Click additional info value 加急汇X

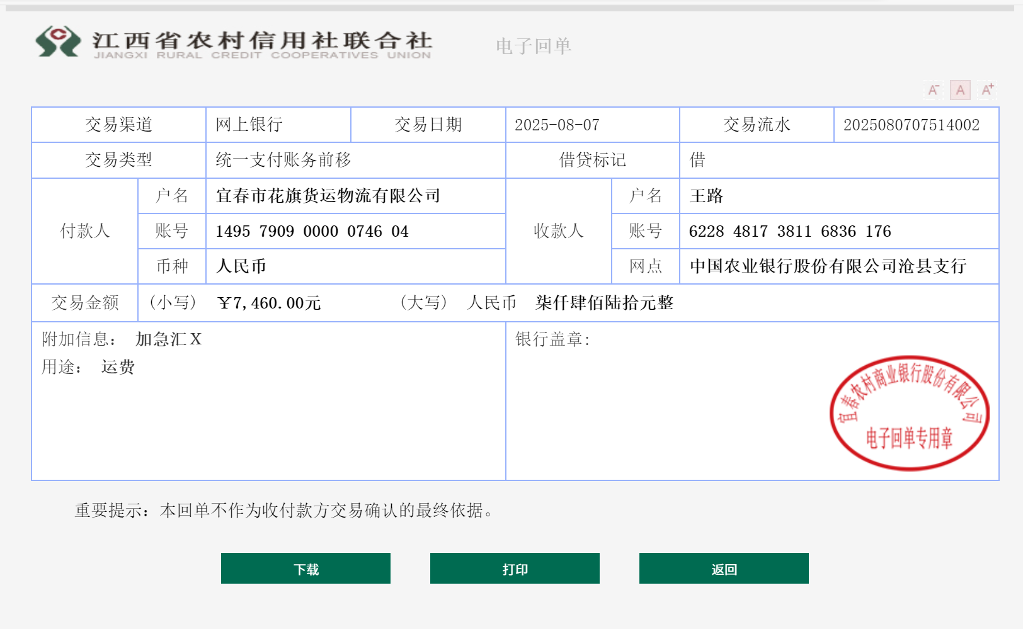coord(168,339)
